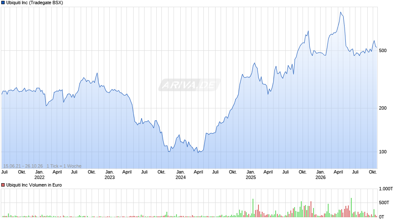Screen dimensions: 395x221
Task: Click the tall green volume bar at January 2025
Action: [x=253, y=208]
